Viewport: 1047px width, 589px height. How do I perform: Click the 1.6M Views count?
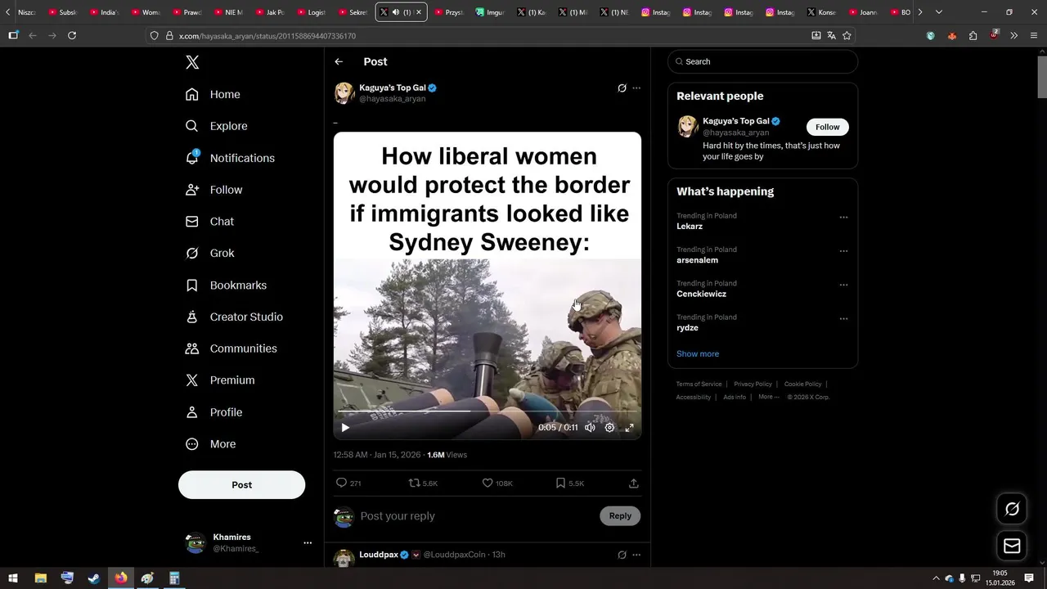447,455
